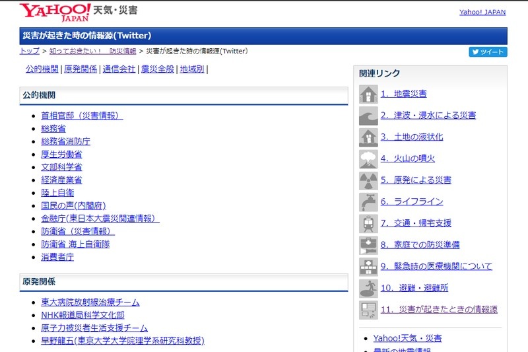
Task: Open 11. 災害が起きたときの情報源 link
Action: click(439, 309)
